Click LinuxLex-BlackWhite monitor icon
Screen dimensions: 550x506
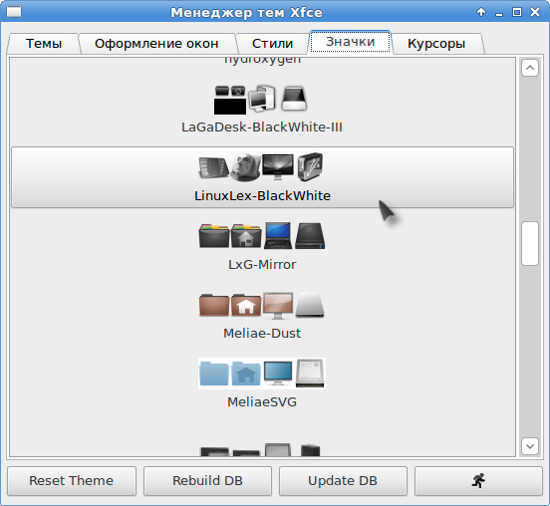[278, 166]
